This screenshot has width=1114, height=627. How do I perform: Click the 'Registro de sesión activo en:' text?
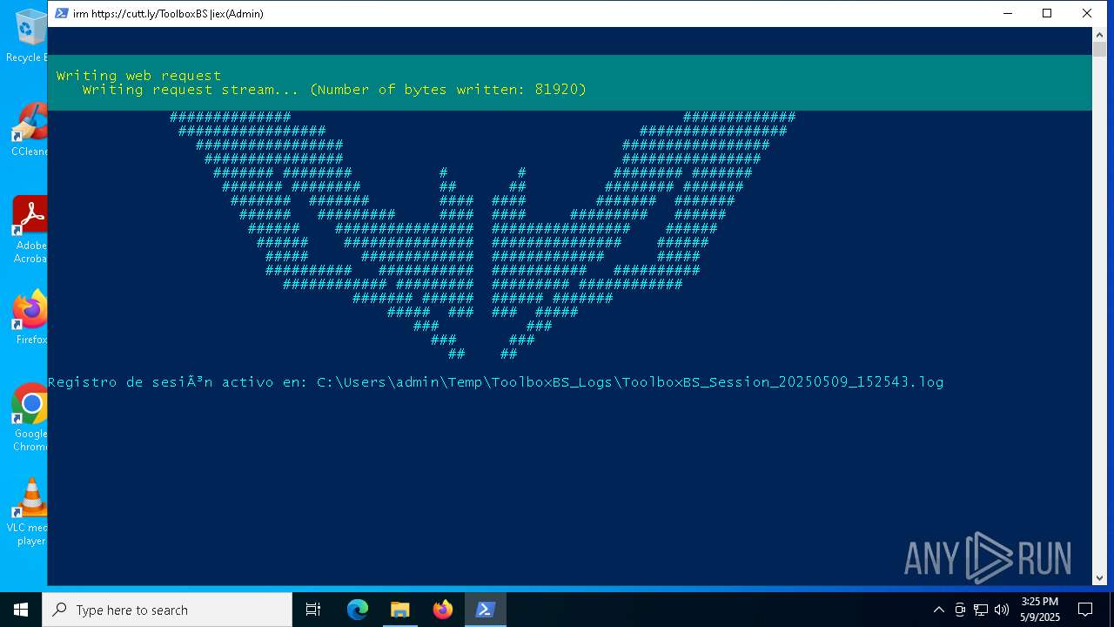pos(178,382)
